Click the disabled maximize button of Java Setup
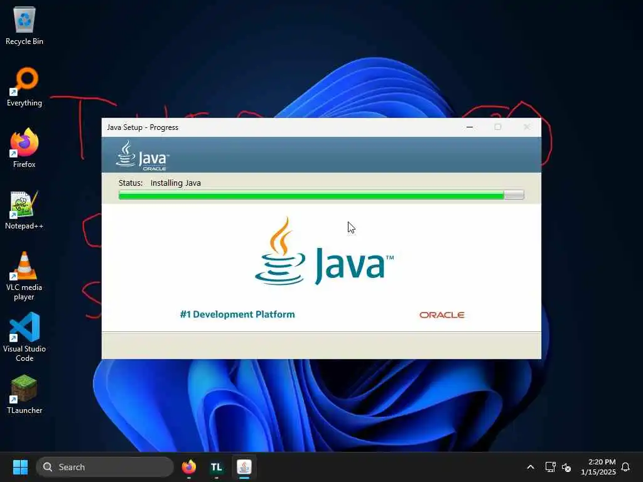 coord(498,127)
